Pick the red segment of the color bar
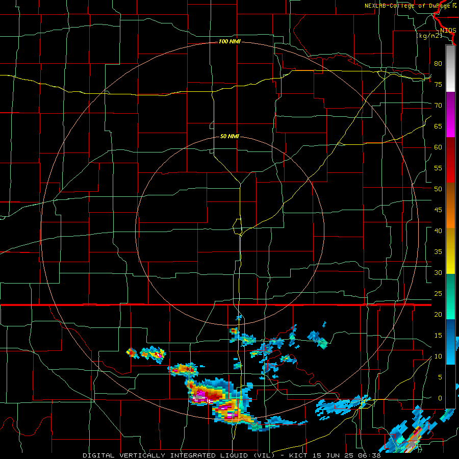 point(450,160)
